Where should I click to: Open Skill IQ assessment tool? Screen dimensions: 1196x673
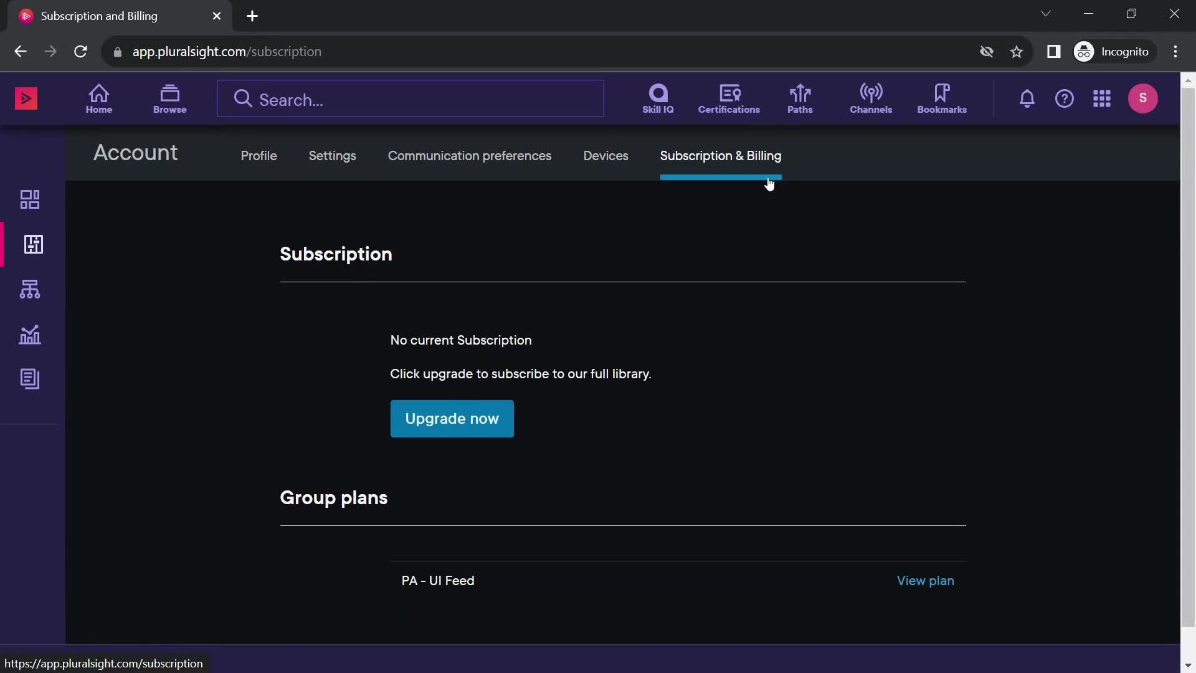click(x=658, y=98)
